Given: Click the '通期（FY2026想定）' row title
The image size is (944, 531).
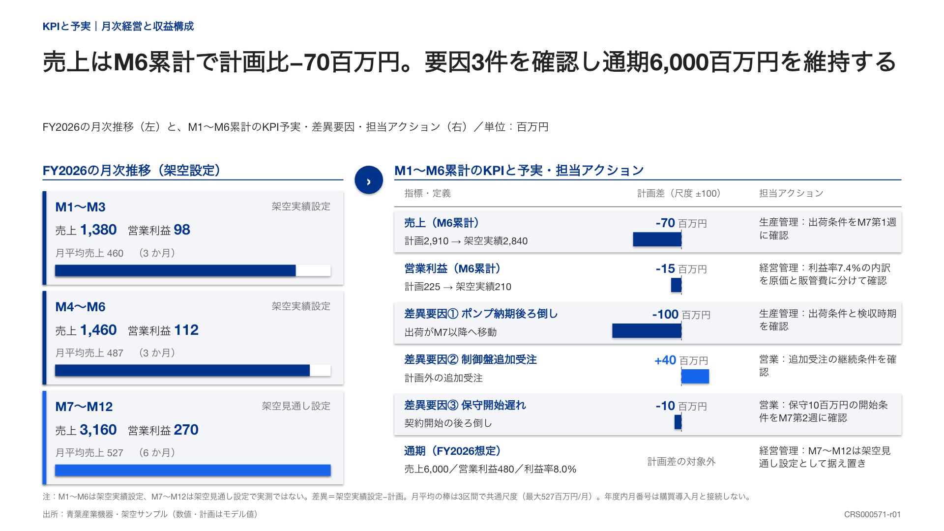Looking at the screenshot, I should pyautogui.click(x=452, y=451).
